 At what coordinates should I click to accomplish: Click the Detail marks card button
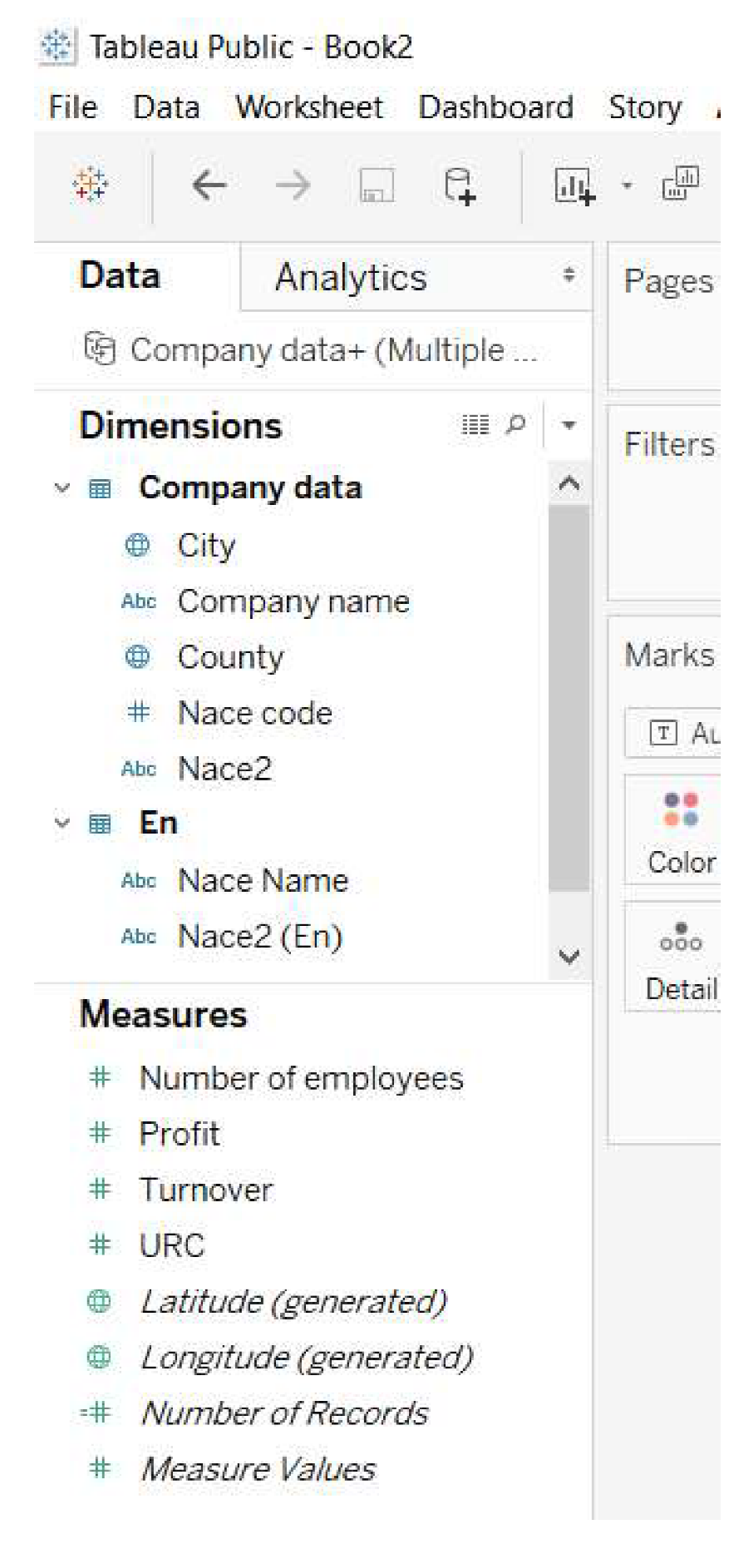click(x=681, y=958)
